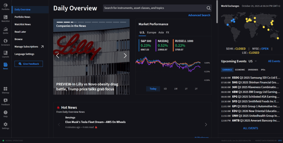This screenshot has height=143, width=283.
Task: Select the IPOs events tab
Action: 263,70
